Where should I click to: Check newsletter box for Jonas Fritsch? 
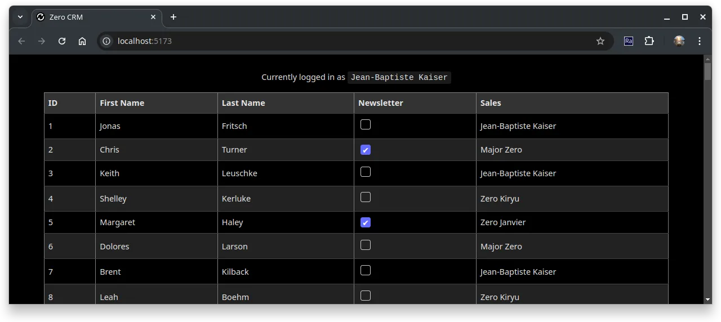(366, 124)
